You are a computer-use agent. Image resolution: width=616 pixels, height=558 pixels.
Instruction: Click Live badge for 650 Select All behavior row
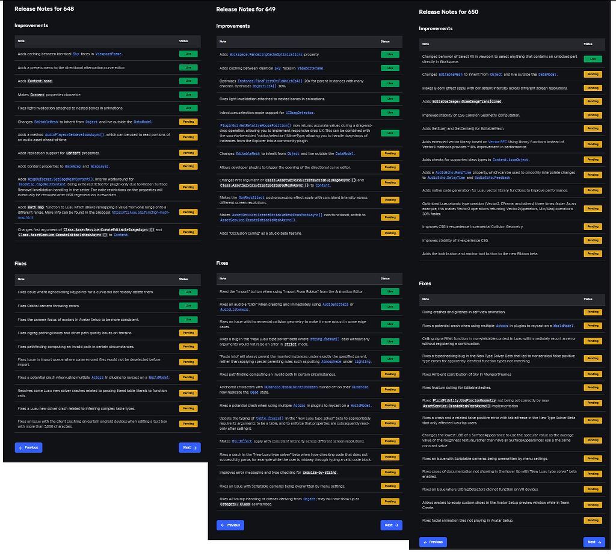pyautogui.click(x=593, y=59)
